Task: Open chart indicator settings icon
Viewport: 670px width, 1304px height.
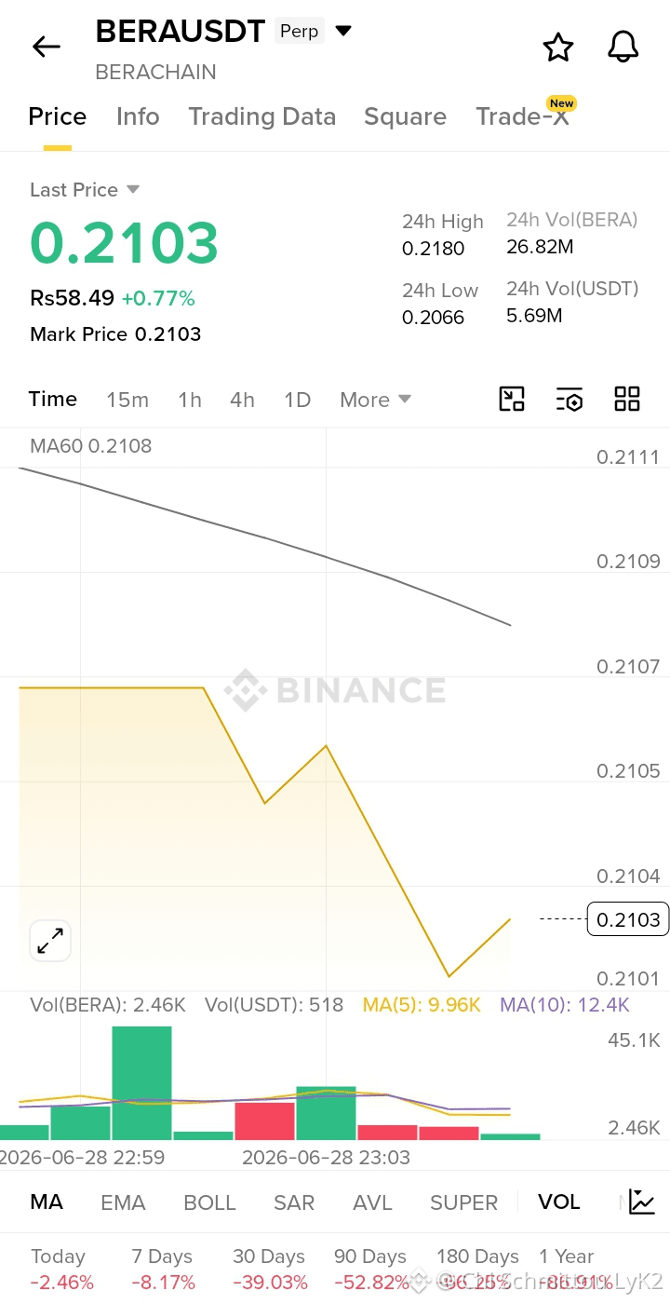Action: [569, 399]
